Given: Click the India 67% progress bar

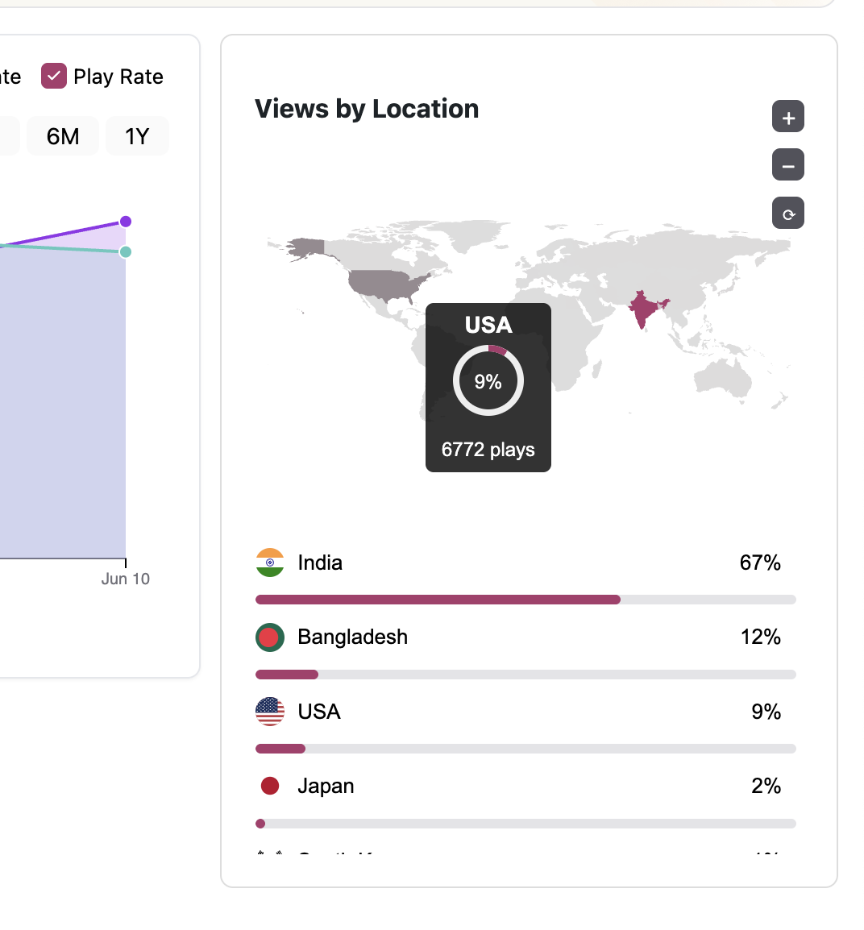Looking at the screenshot, I should click(525, 600).
